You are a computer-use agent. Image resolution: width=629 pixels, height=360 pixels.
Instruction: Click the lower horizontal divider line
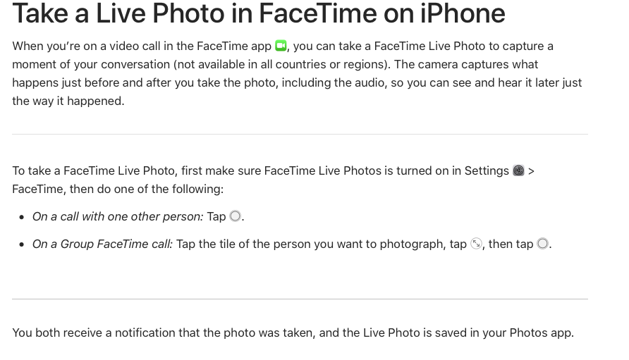point(300,299)
